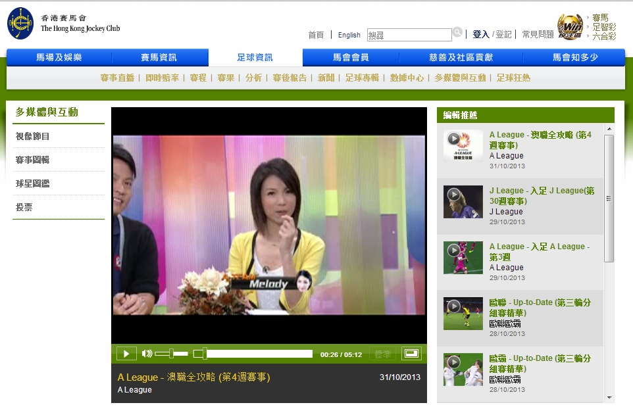The width and height of the screenshot is (633, 407).
Task: Click the search magnifier icon
Action: pyautogui.click(x=457, y=32)
